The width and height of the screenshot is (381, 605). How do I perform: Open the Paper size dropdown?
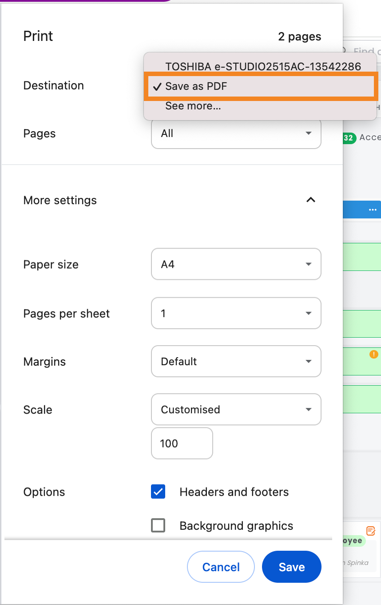pyautogui.click(x=236, y=264)
